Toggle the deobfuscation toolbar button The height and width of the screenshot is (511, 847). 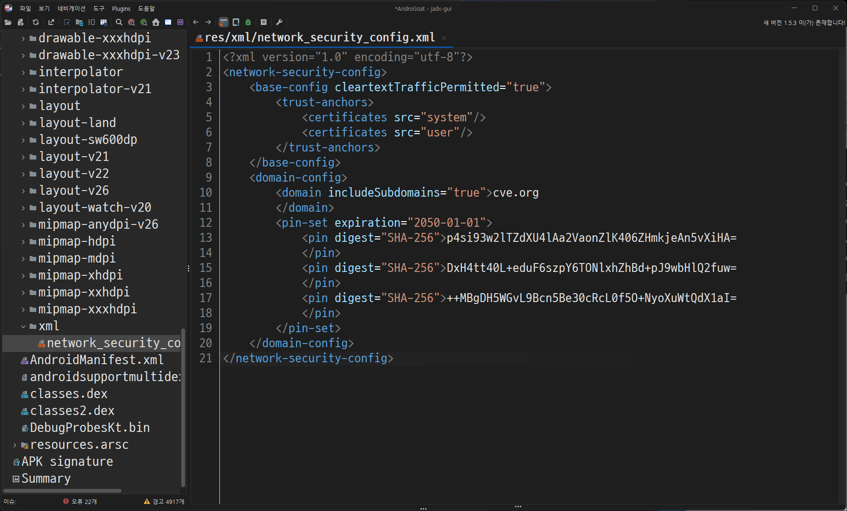point(224,22)
